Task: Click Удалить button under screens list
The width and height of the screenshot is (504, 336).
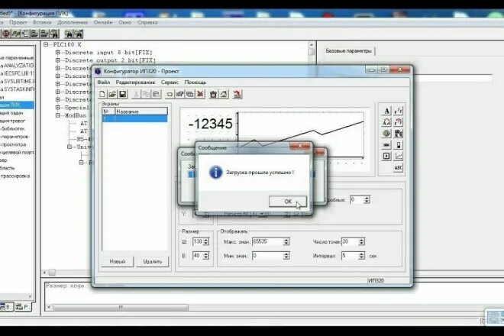Action: tap(153, 262)
